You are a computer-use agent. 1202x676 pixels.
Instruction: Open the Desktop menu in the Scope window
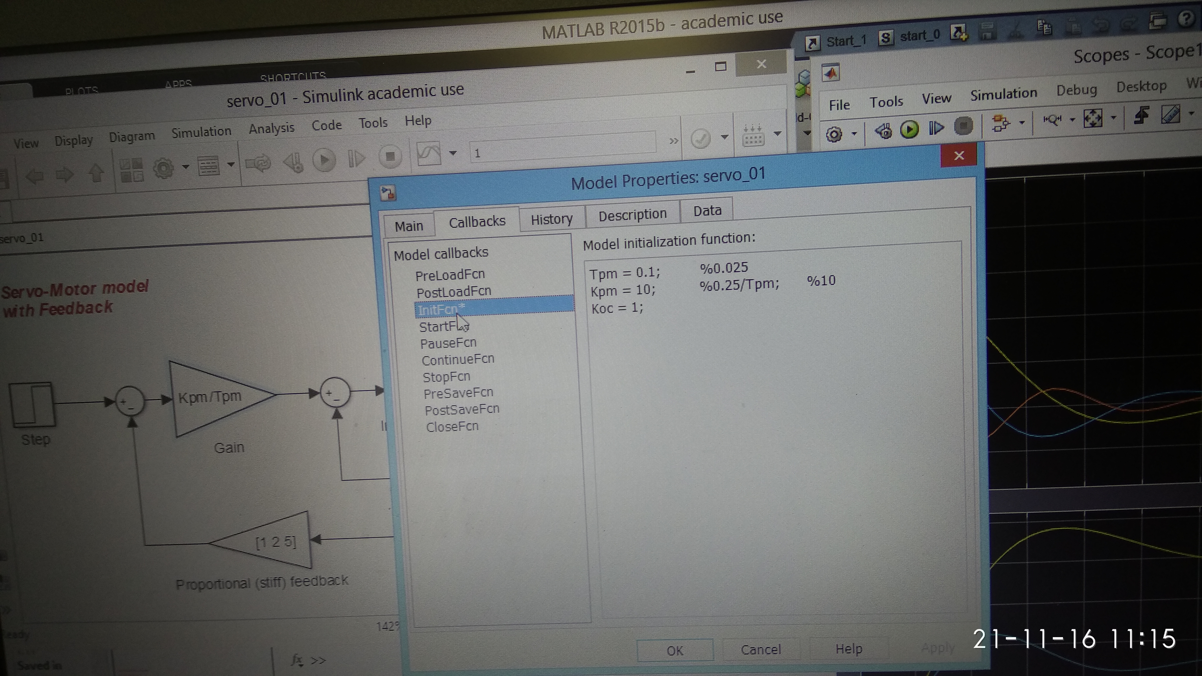[1141, 86]
